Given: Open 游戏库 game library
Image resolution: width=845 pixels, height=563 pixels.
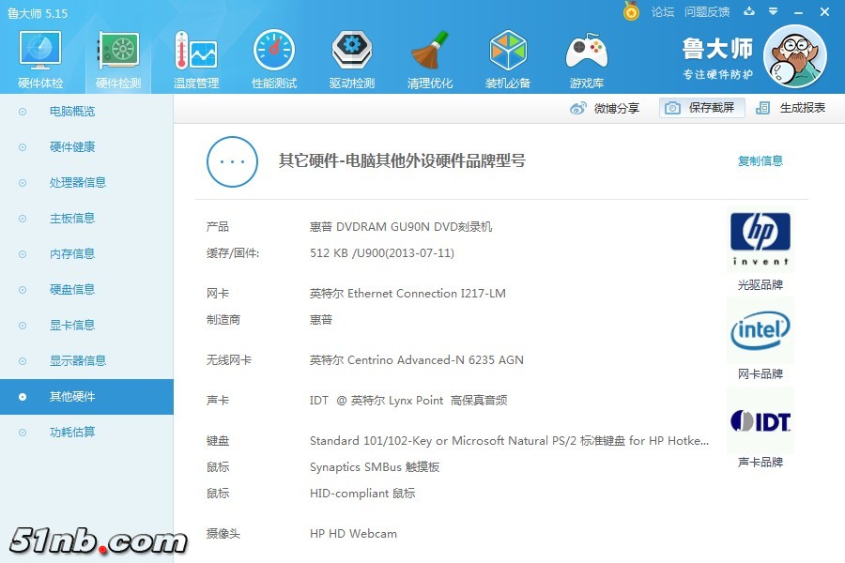Looking at the screenshot, I should (586, 60).
